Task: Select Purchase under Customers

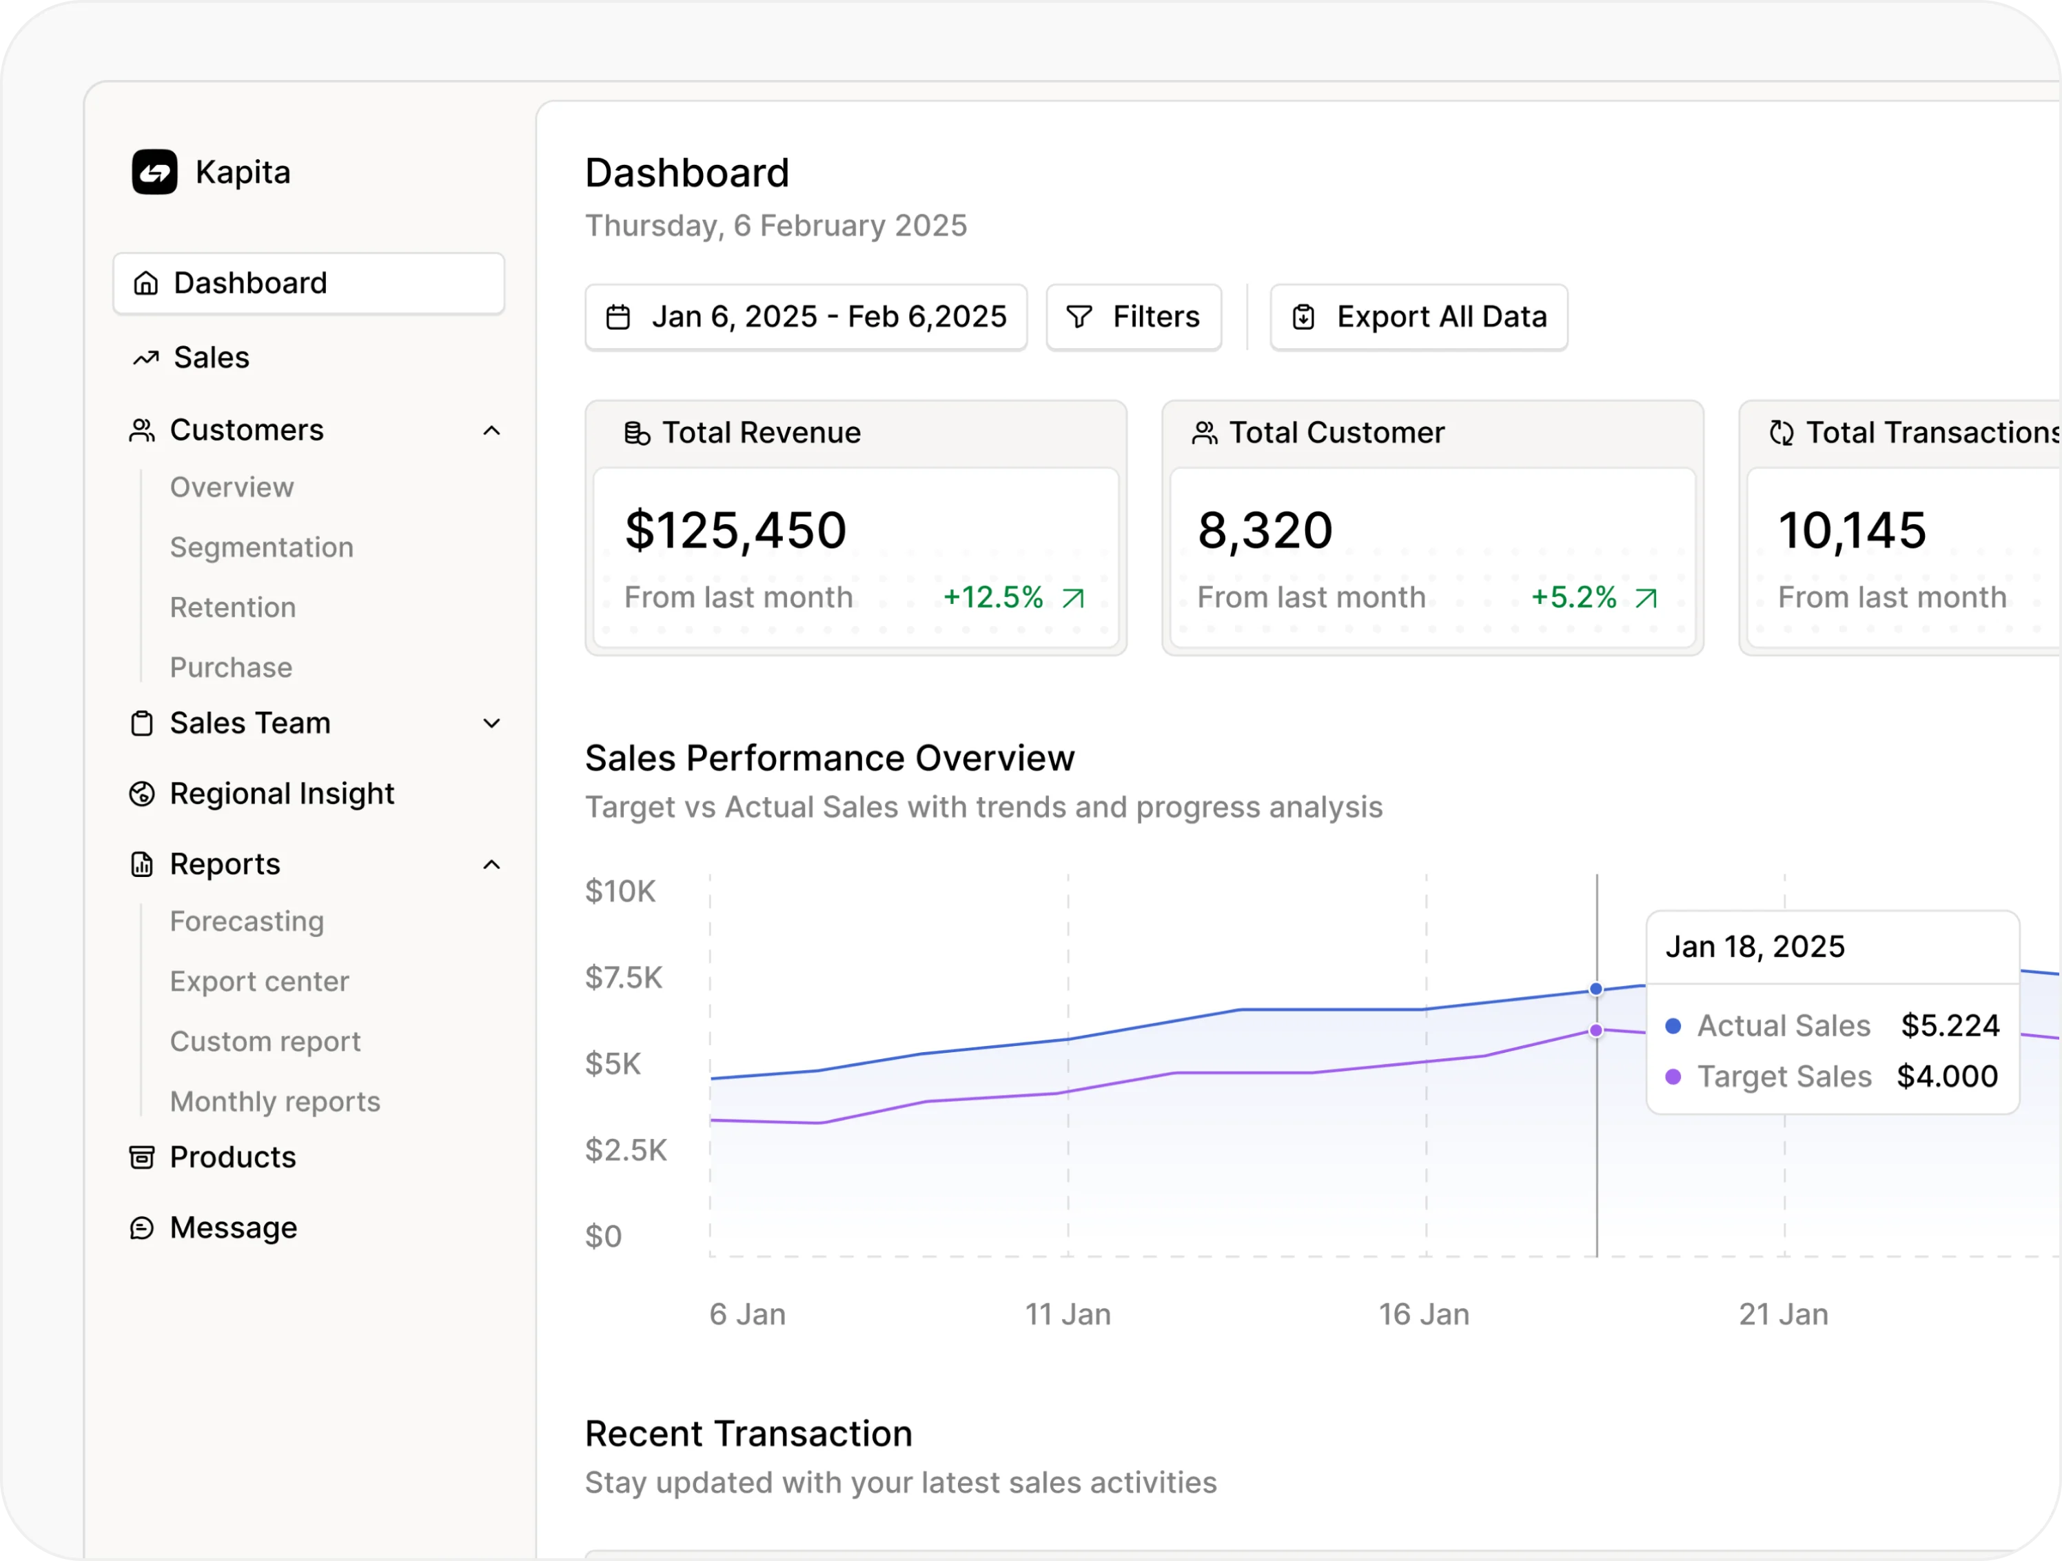Action: point(231,667)
